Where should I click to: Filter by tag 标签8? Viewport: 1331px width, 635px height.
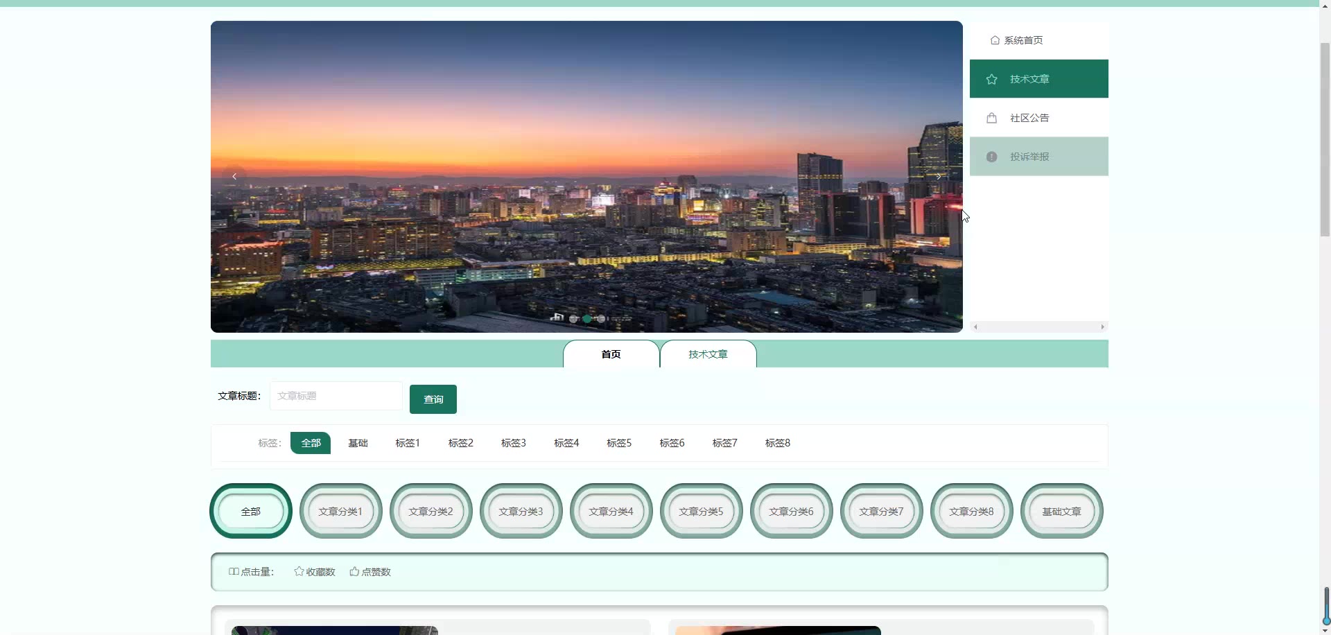(778, 443)
